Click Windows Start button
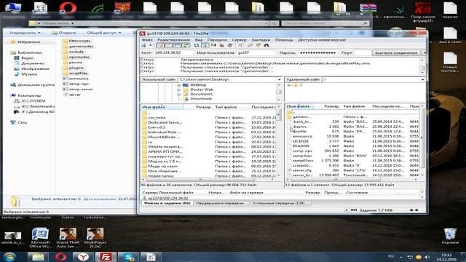Screen dimensions: 466x262 [9, 257]
